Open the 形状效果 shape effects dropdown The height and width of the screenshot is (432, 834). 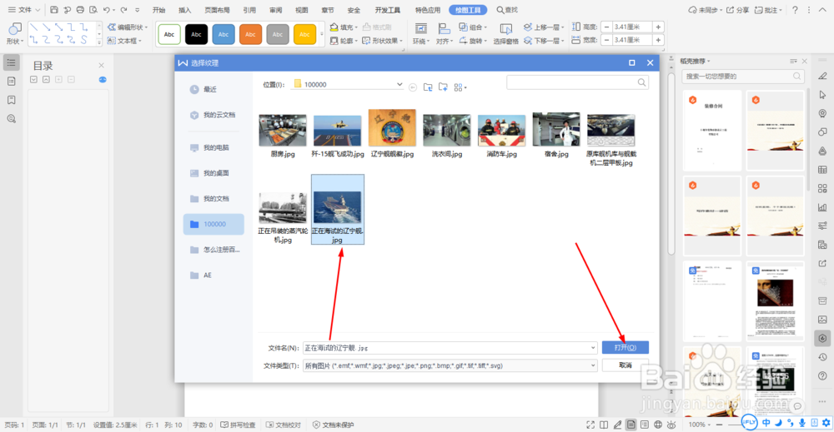click(383, 40)
